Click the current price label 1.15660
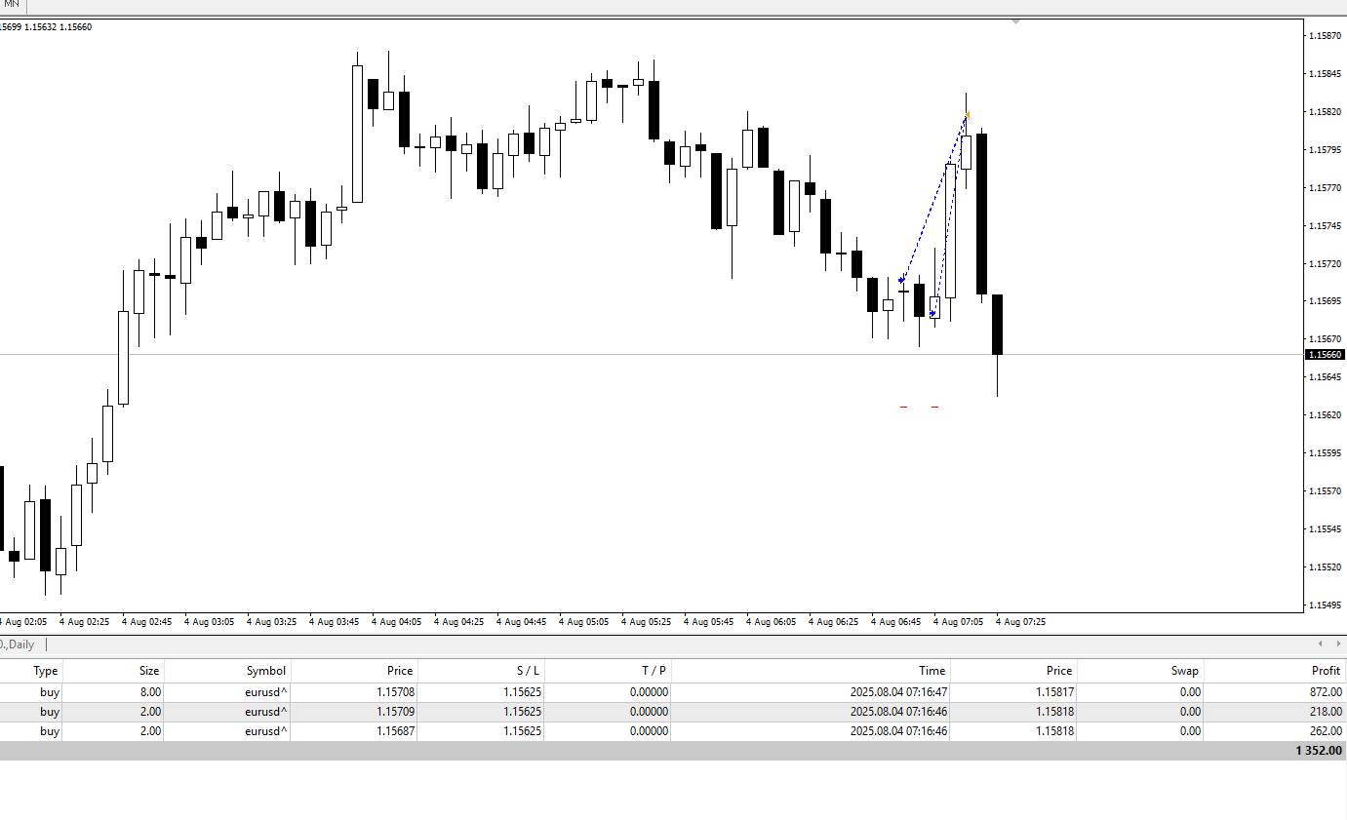1347x820 pixels. [1325, 355]
